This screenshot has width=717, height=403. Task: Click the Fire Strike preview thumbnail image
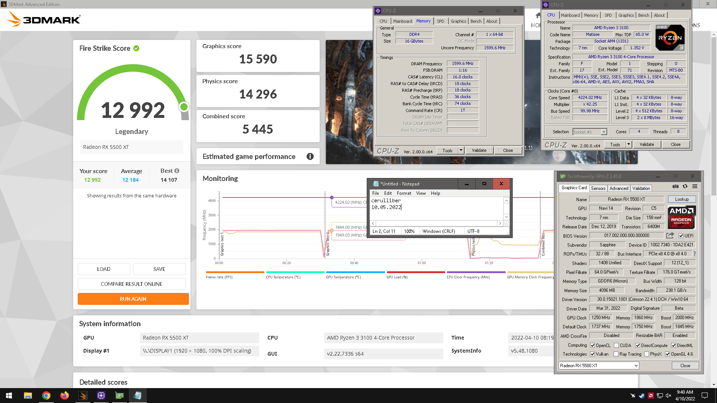(x=350, y=102)
